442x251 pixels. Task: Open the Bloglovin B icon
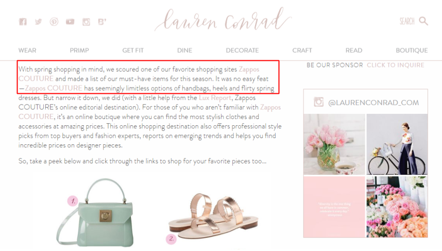click(x=102, y=22)
